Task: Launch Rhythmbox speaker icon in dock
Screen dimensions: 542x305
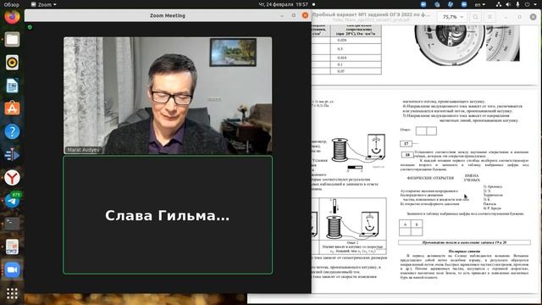Action: point(12,63)
